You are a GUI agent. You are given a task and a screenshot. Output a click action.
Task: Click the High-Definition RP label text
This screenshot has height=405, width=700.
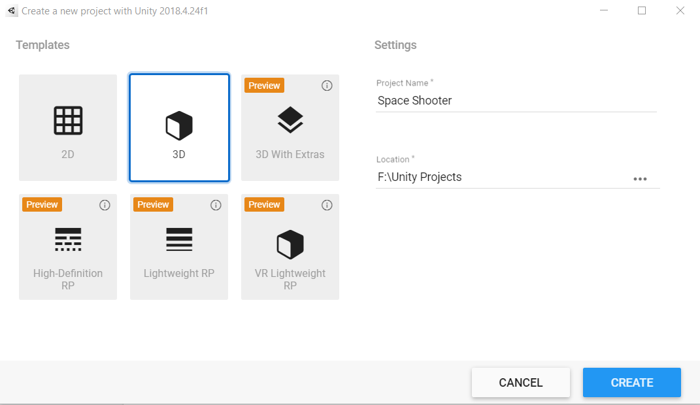pyautogui.click(x=68, y=279)
